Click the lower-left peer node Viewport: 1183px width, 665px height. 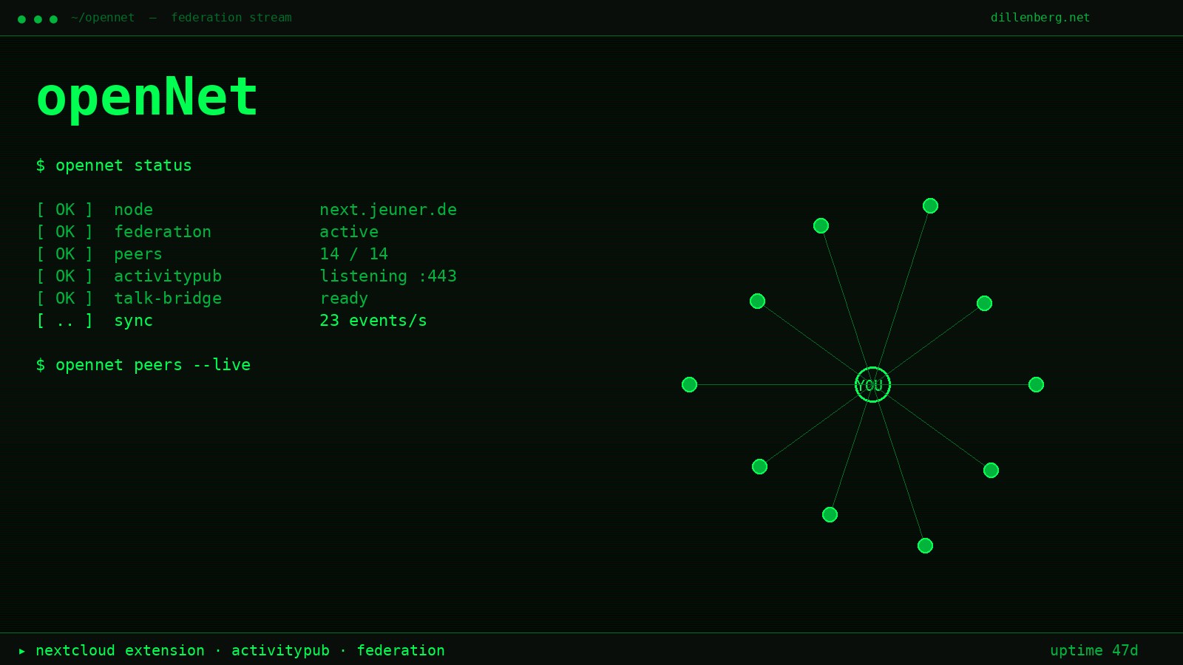coord(759,466)
